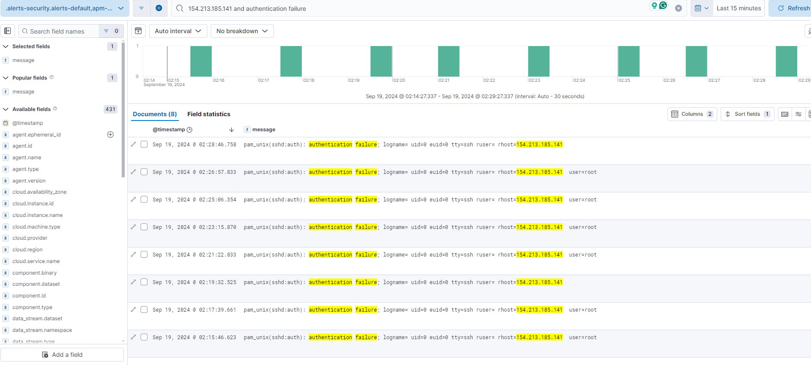Open the No breakdown dropdown
This screenshot has height=365, width=811.
coord(242,31)
